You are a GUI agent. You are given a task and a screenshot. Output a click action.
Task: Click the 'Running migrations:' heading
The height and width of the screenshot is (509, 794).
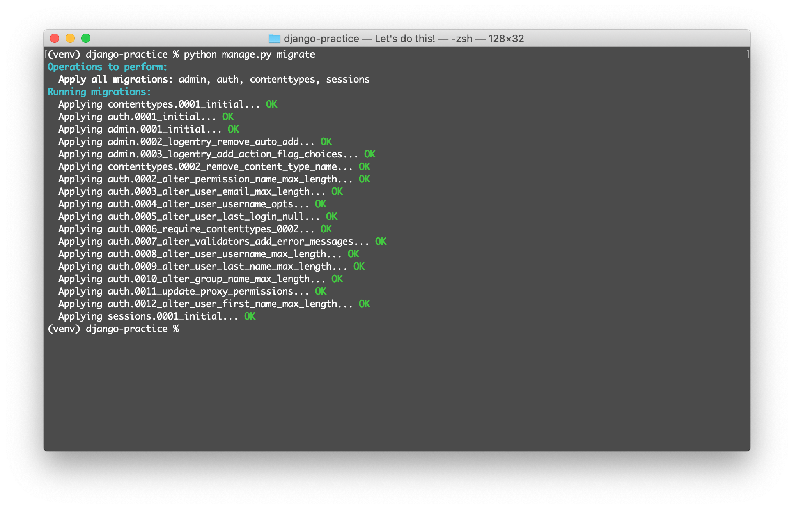coord(99,92)
